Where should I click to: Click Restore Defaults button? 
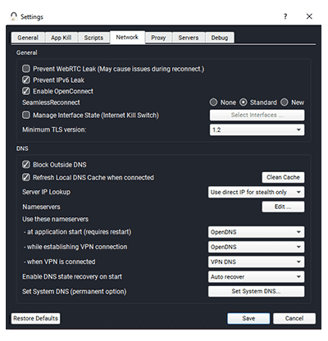click(x=36, y=318)
